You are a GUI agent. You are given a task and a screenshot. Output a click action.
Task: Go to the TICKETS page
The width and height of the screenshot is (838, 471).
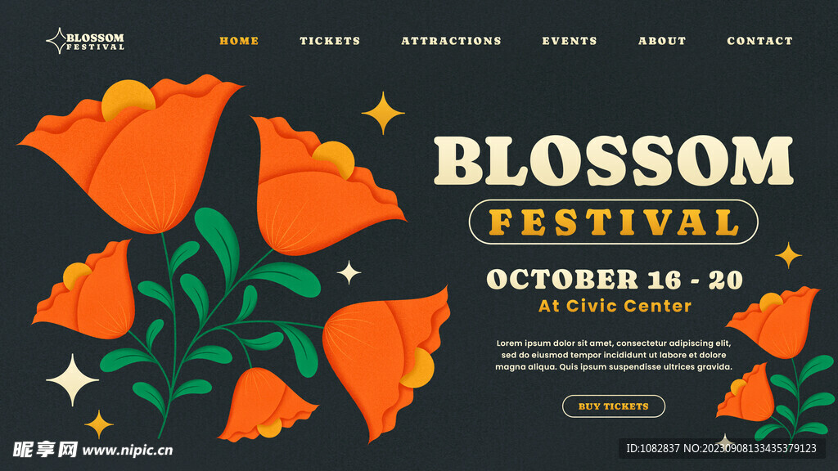(330, 41)
